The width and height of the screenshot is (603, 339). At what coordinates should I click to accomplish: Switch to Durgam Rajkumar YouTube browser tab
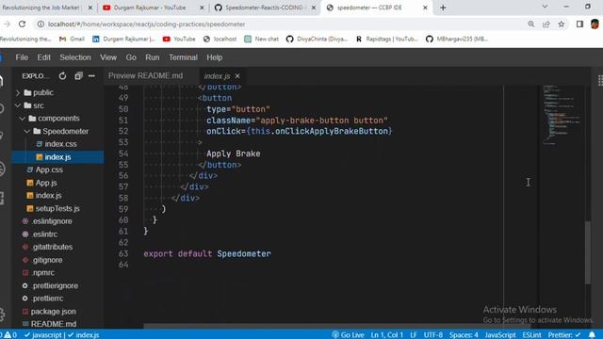tap(150, 8)
